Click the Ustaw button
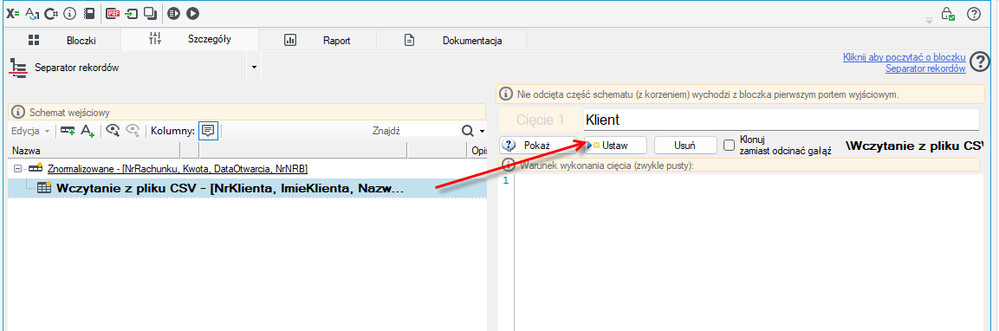 pos(615,146)
